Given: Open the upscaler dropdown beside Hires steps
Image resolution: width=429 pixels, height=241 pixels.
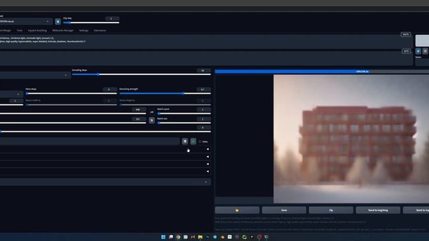Looking at the screenshot, I should click(11, 94).
